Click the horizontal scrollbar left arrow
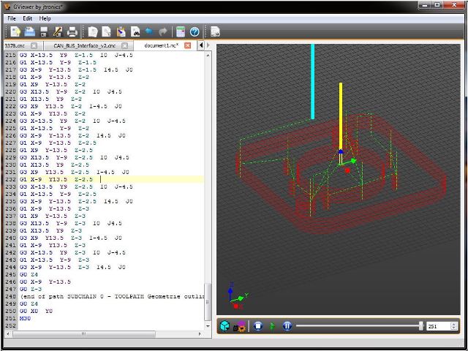The height and width of the screenshot is (351, 468). (x=7, y=333)
